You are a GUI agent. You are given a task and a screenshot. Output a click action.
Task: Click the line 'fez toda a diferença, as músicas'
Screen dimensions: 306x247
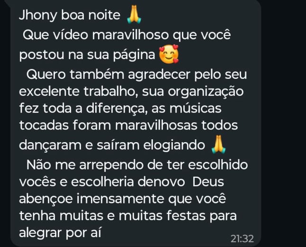[120, 109]
